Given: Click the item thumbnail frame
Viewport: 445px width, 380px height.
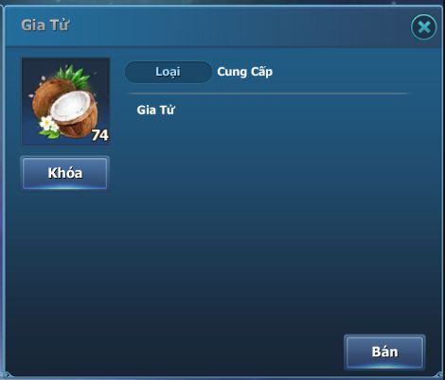Looking at the screenshot, I should (x=65, y=102).
